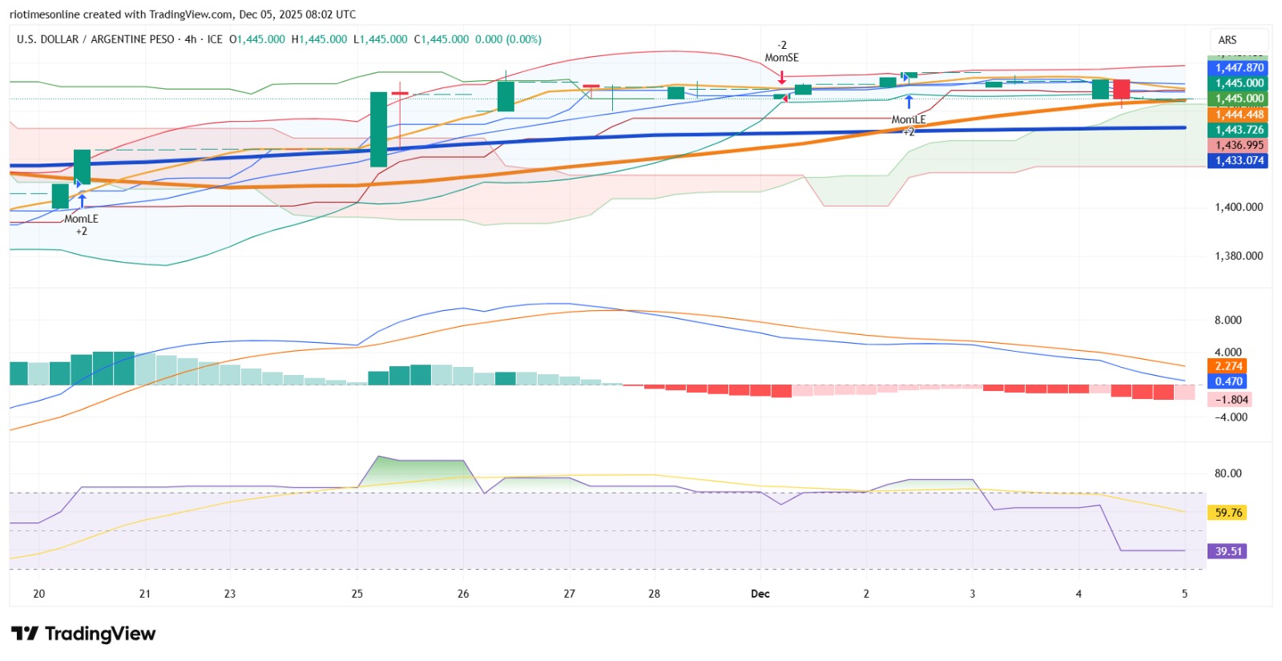The width and height of the screenshot is (1282, 661).
Task: Select the blue 1,433.074 price label
Action: click(x=1239, y=160)
